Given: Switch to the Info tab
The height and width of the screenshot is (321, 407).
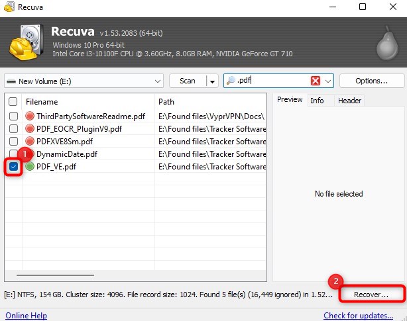Looking at the screenshot, I should (x=317, y=101).
